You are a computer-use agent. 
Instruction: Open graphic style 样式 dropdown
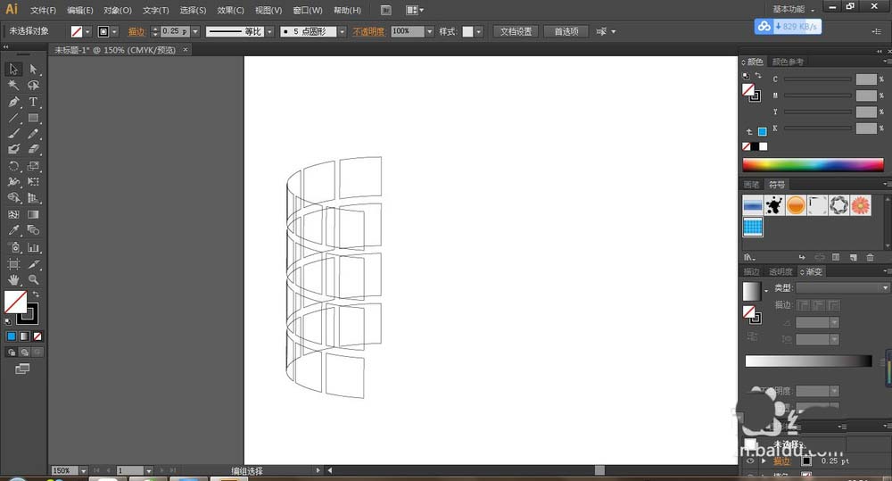pos(478,32)
